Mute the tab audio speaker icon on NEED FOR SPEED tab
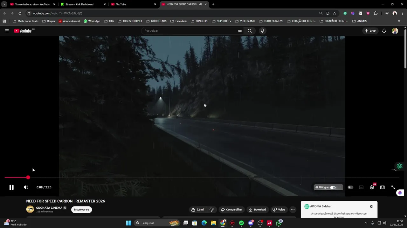Screen dimensions: 407x228 pos(200,4)
